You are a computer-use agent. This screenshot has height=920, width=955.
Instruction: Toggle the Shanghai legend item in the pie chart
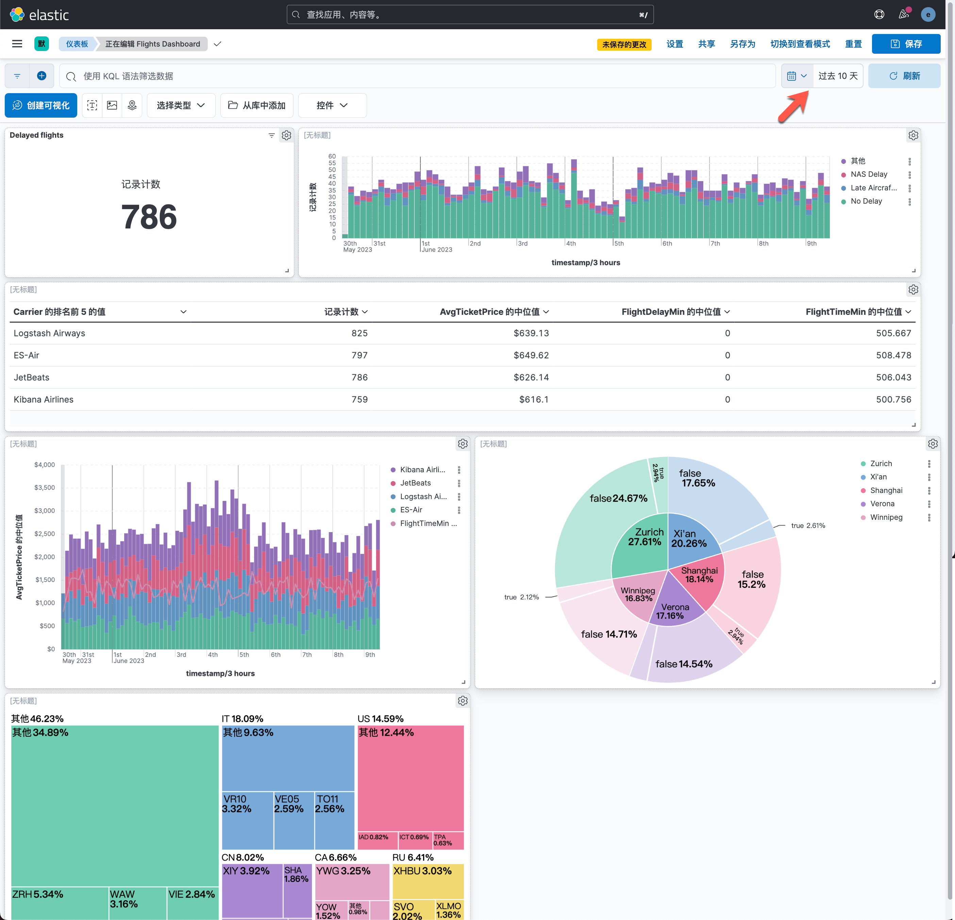tap(886, 491)
